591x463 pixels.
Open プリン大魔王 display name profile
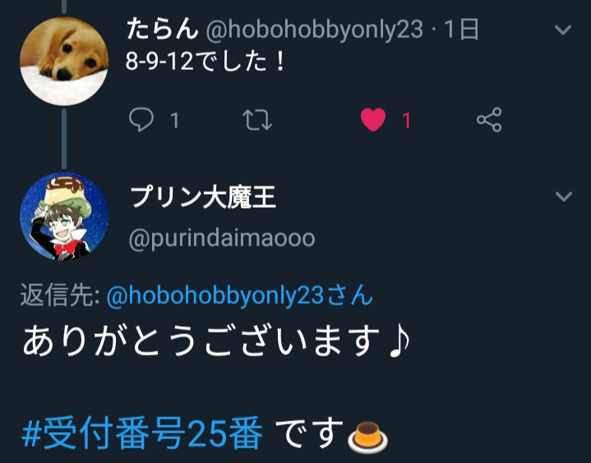(203, 197)
